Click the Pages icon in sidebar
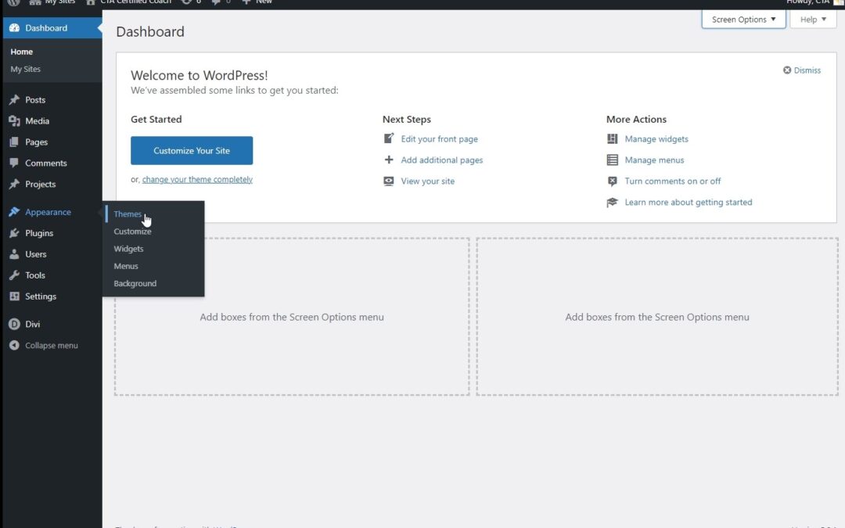 point(14,142)
